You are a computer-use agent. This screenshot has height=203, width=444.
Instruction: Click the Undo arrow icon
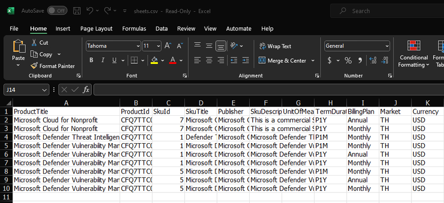pos(90,11)
